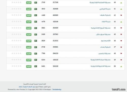127x92 pixels.
Task: Click the green rate button in rank 50 row
Action: coord(29,66)
